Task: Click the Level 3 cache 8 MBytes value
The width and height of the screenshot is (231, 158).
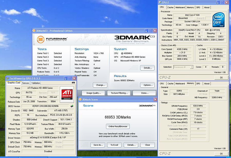Action: coord(216,59)
